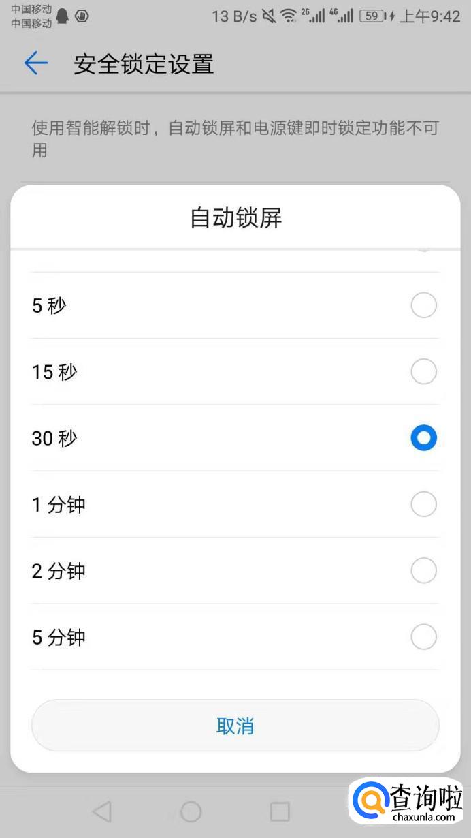Choose the 2 分钟 radio button

coord(423,571)
